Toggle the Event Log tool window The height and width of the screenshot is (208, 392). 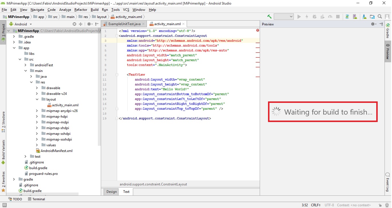[x=388, y=182]
